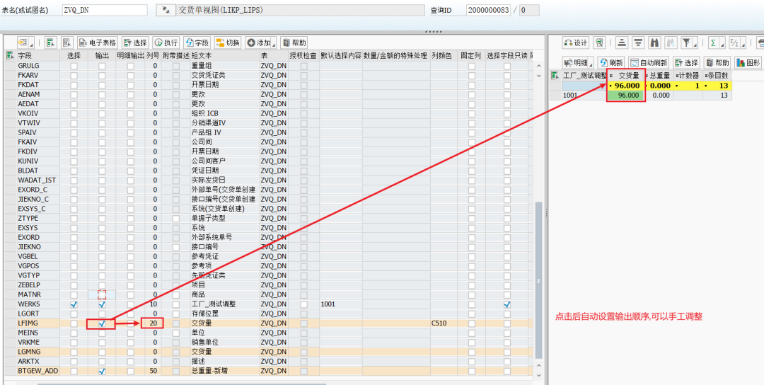The image size is (764, 385).
Task: Click the details magnifier icon in right toolbar
Action: (600, 42)
